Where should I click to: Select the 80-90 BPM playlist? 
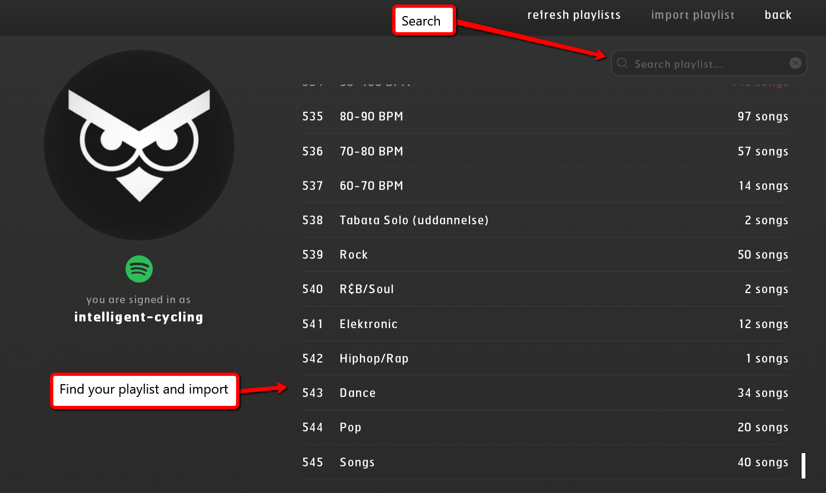point(372,117)
